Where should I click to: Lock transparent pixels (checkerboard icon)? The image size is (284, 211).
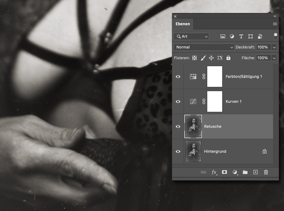coord(194,58)
